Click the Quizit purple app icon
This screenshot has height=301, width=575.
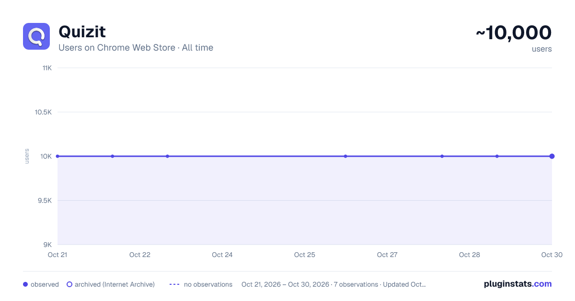point(36,36)
